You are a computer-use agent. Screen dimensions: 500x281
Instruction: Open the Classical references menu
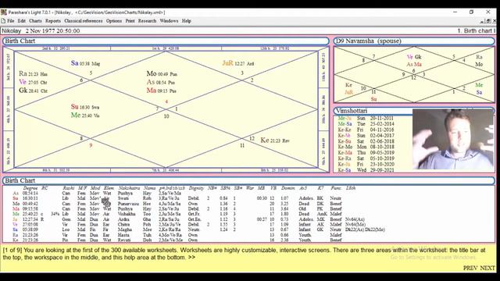point(84,21)
